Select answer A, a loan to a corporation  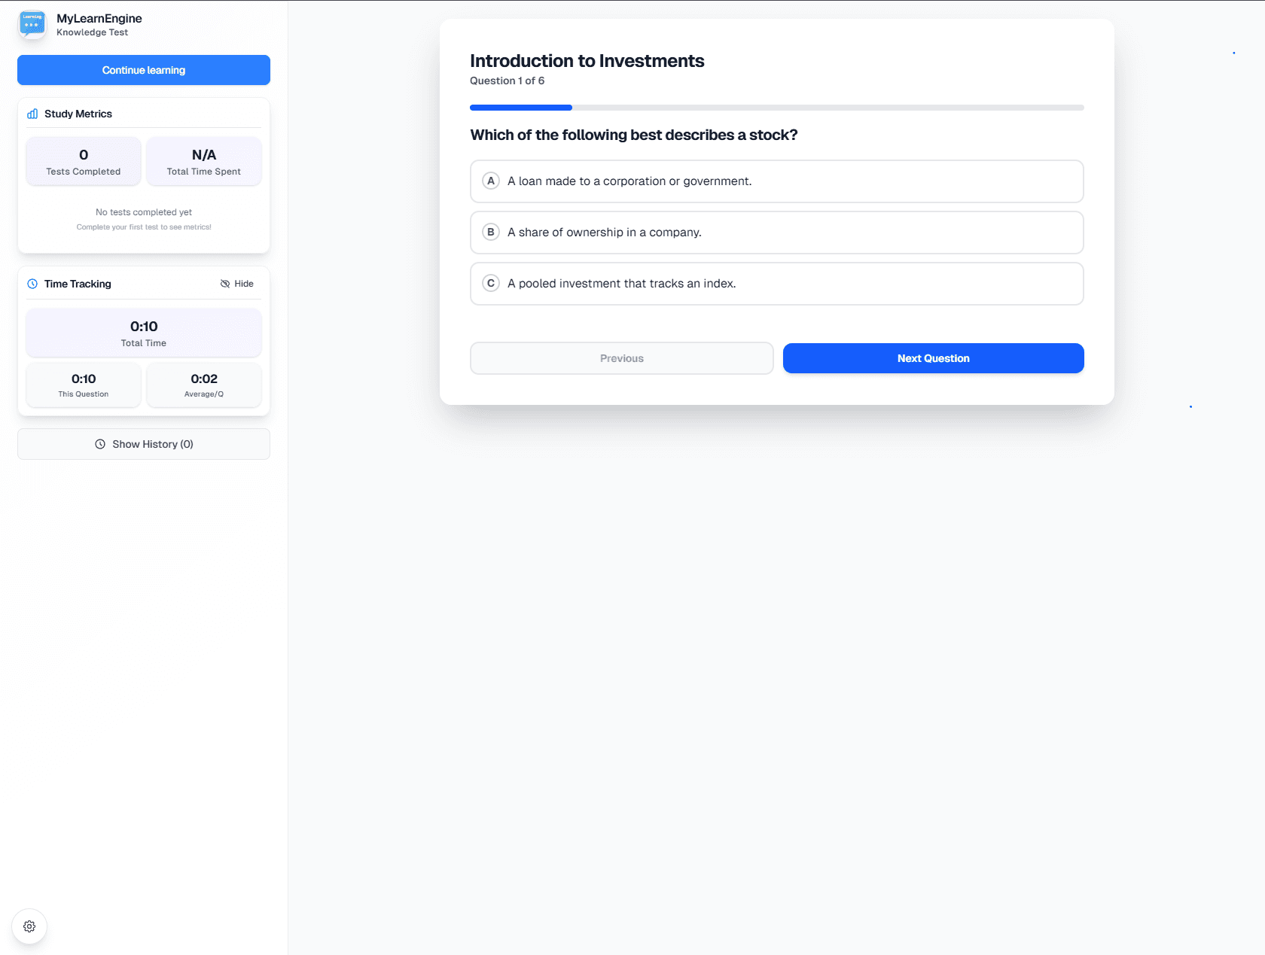coord(776,181)
